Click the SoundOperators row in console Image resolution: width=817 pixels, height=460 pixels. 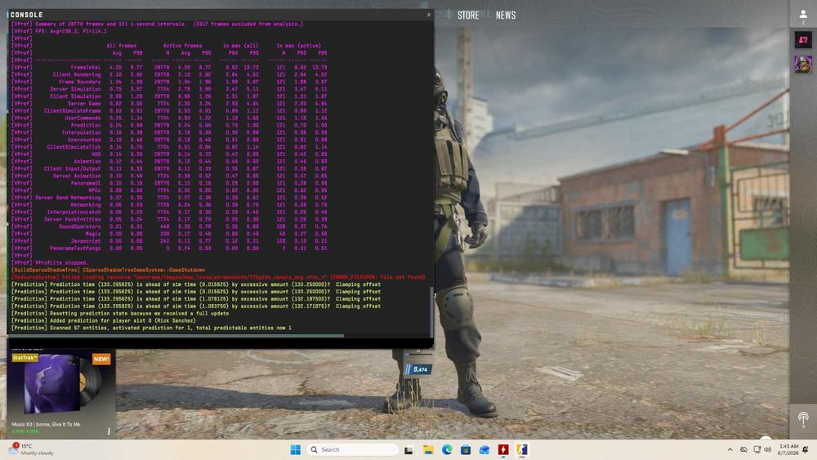pyautogui.click(x=169, y=226)
